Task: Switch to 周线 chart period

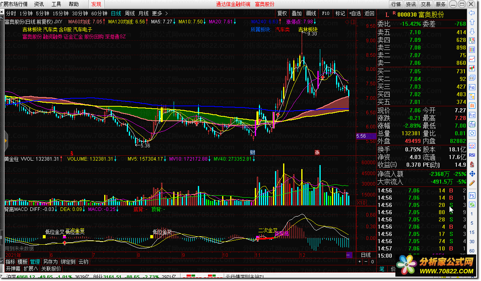Action: tap(130, 13)
